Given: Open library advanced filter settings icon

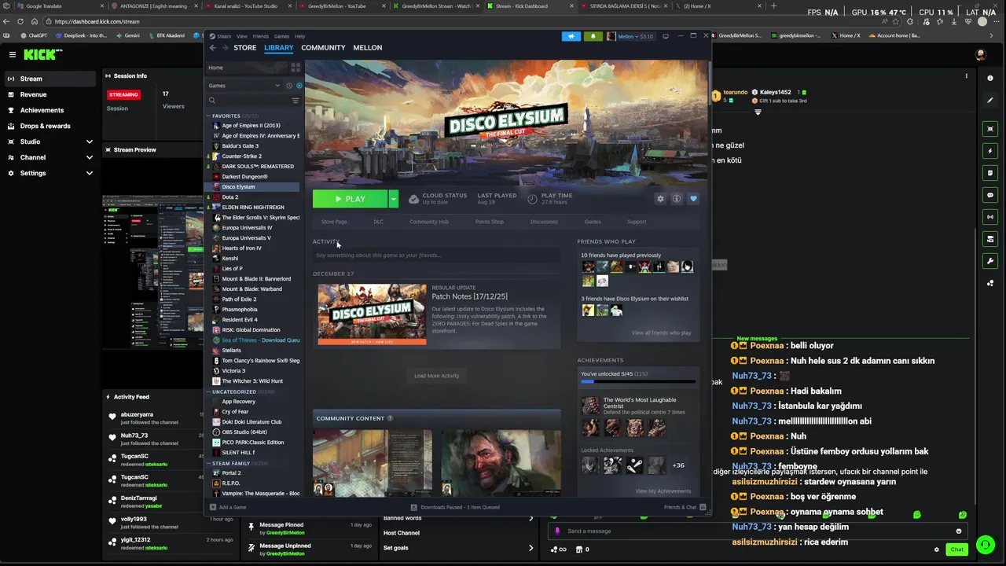Looking at the screenshot, I should point(296,101).
